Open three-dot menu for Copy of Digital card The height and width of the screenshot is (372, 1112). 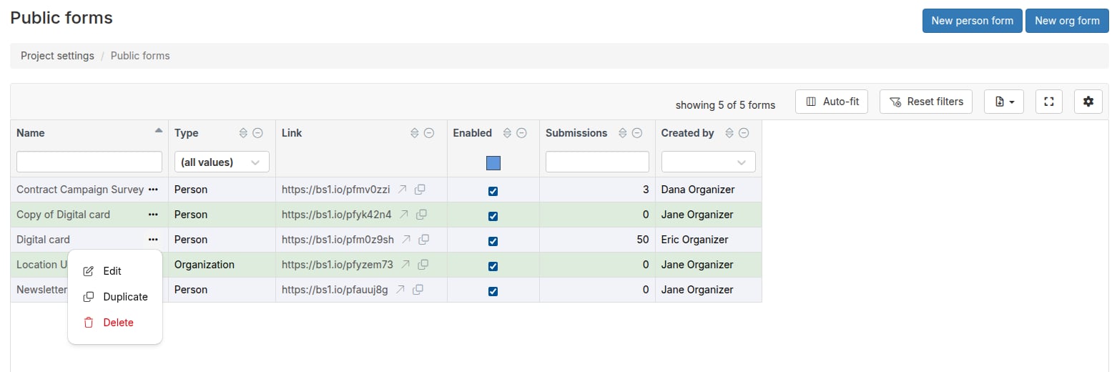(x=153, y=215)
